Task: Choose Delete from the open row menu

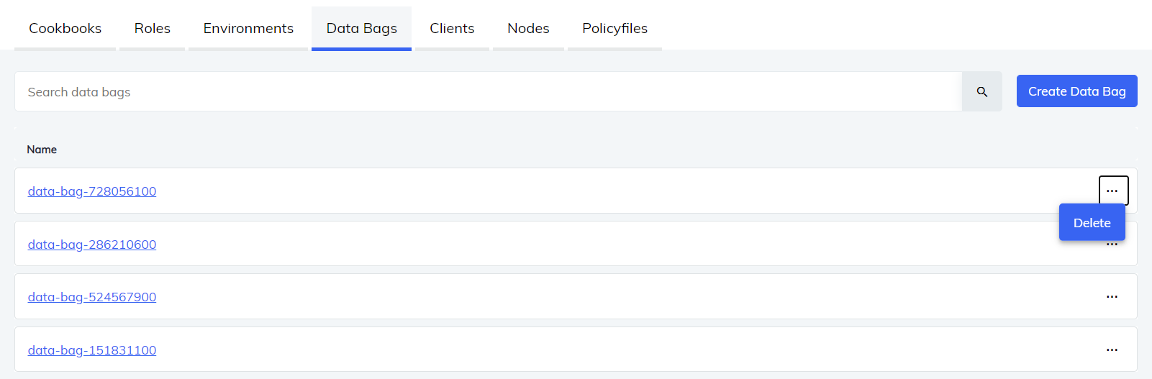Action: click(x=1092, y=223)
